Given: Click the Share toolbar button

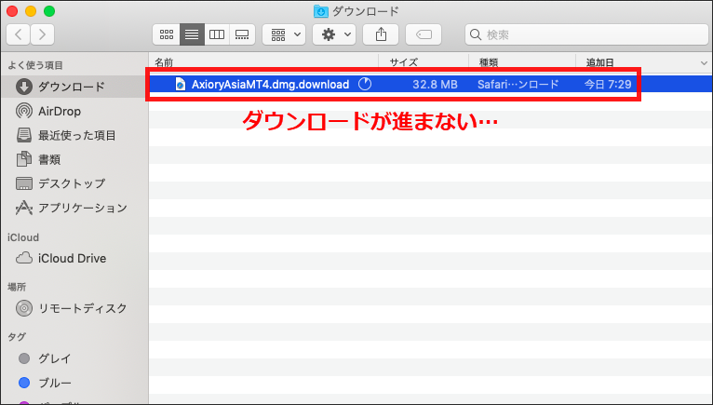Looking at the screenshot, I should 381,34.
